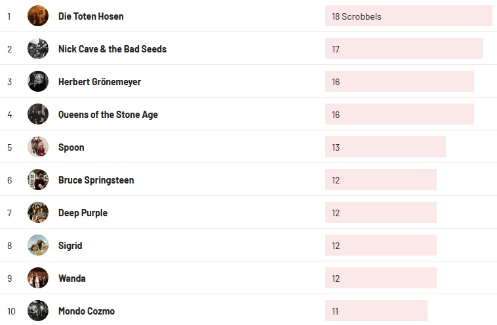The image size is (497, 325).
Task: Click the Mondo Cozmo avatar image
Action: (38, 311)
